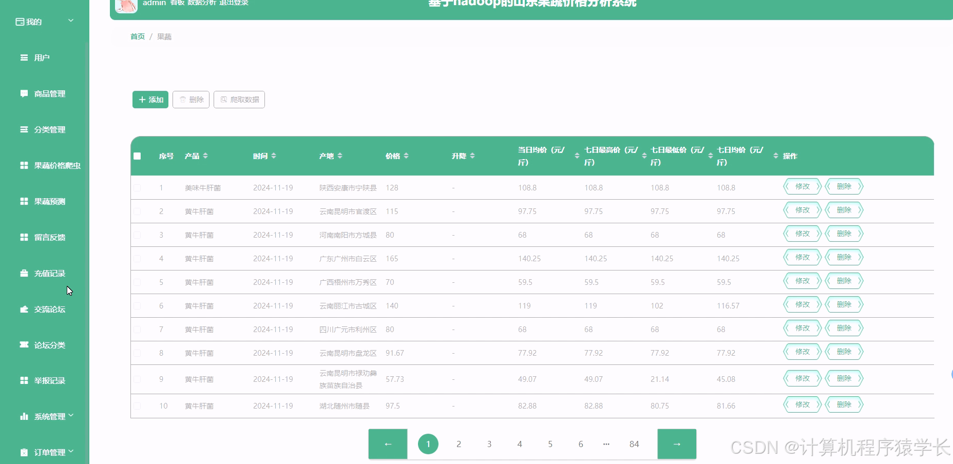Click the 充值记录 briefcase icon

coord(24,273)
